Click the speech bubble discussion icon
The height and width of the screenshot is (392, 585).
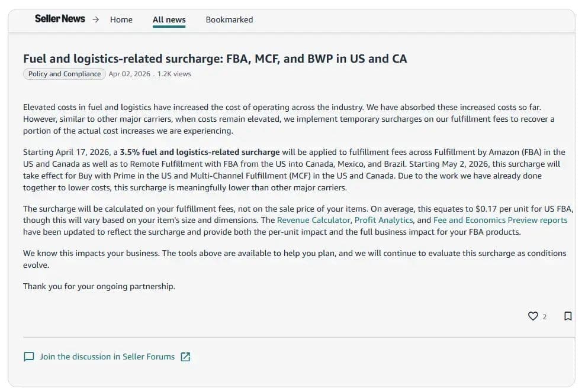(28, 357)
